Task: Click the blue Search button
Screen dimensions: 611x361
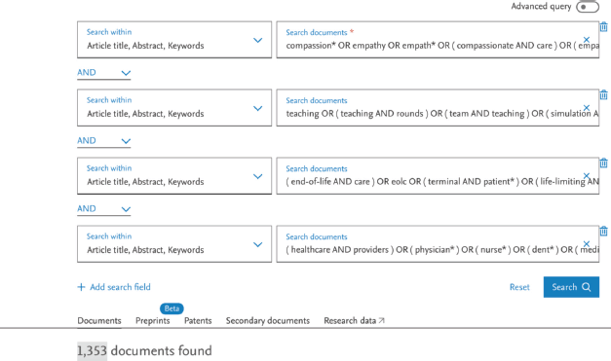Action: 571,287
